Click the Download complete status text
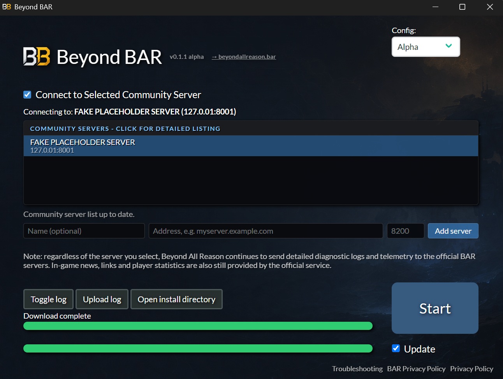503x379 pixels. tap(57, 316)
